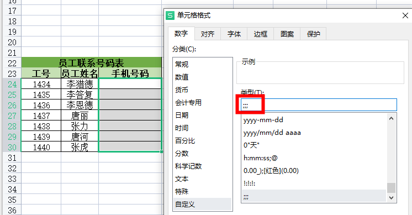Click type list scroll up arrow
Screen dimensions: 412x215
(x=391, y=118)
